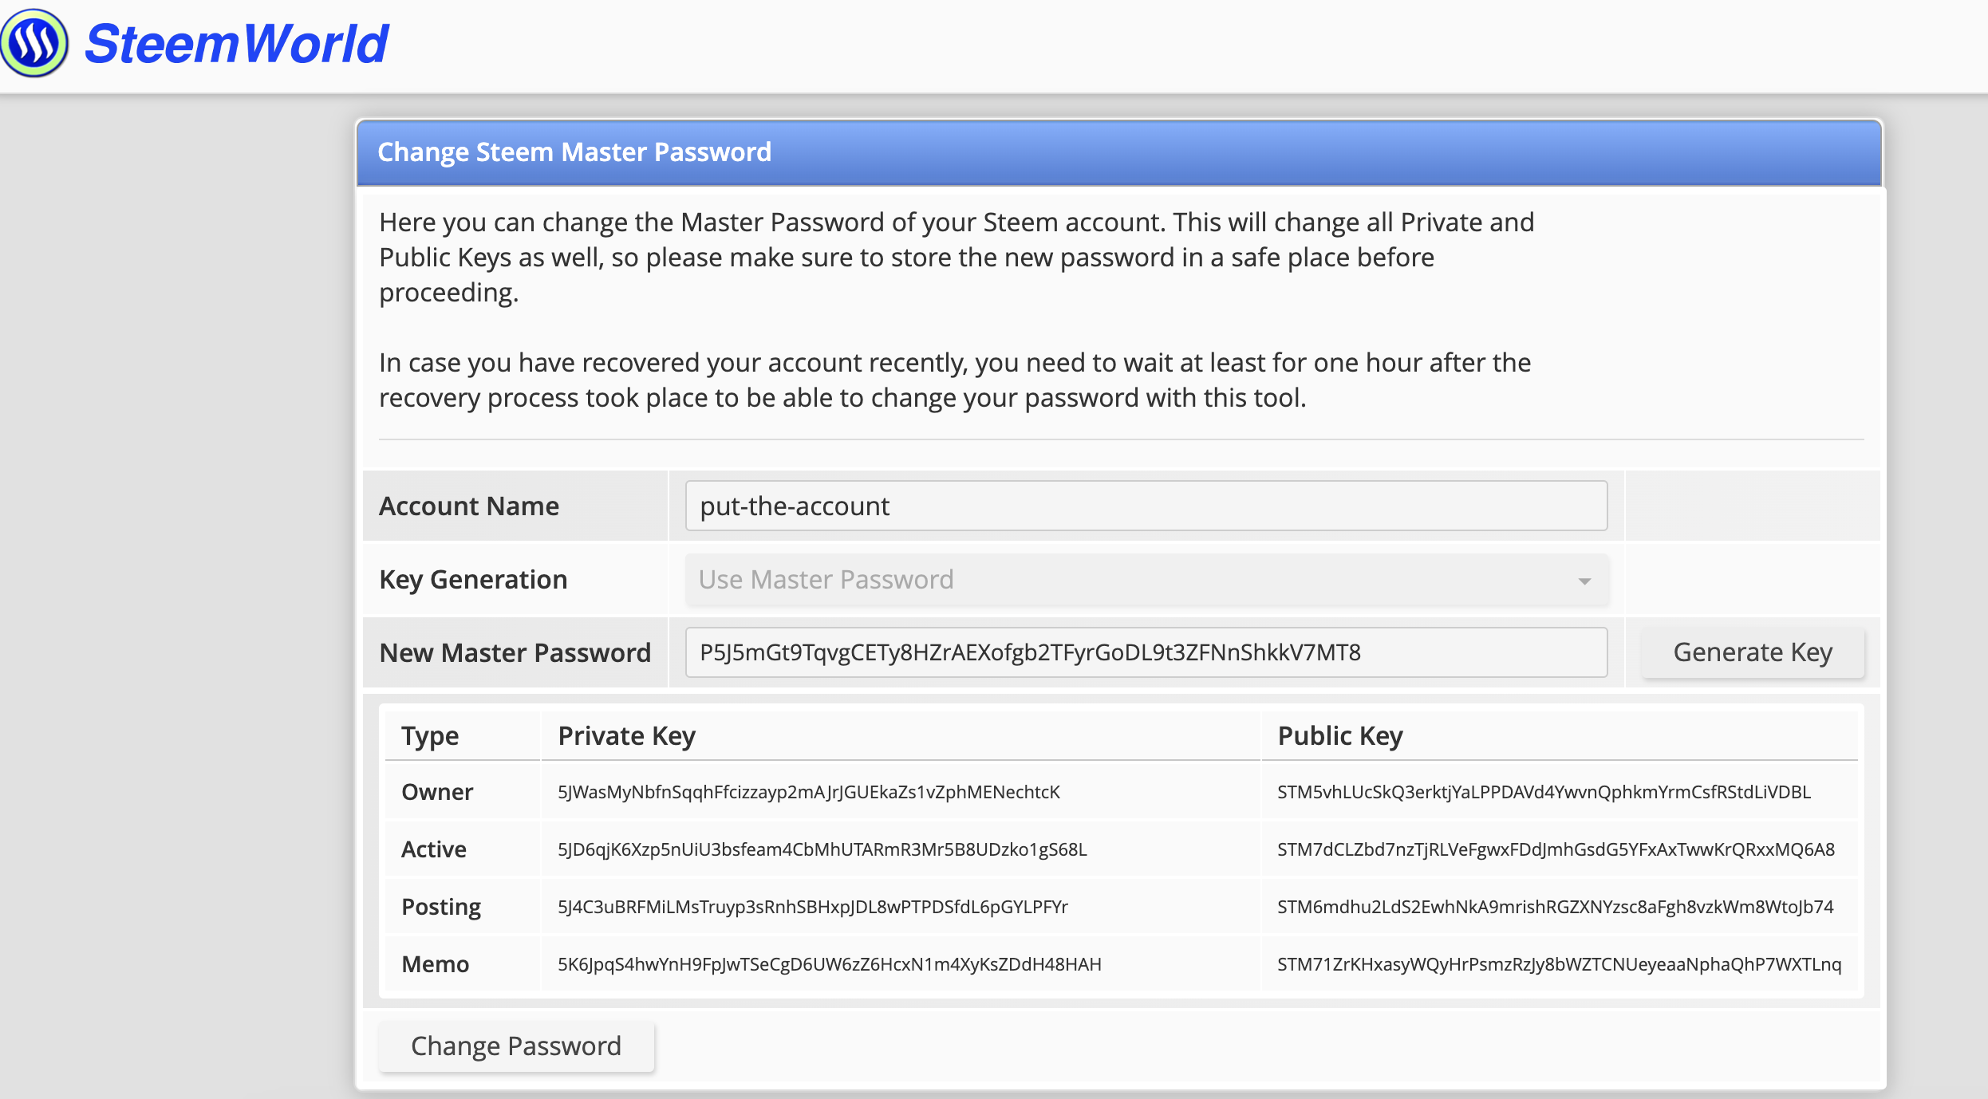This screenshot has width=1988, height=1099.
Task: Click the Account Name input field
Action: pos(1146,506)
